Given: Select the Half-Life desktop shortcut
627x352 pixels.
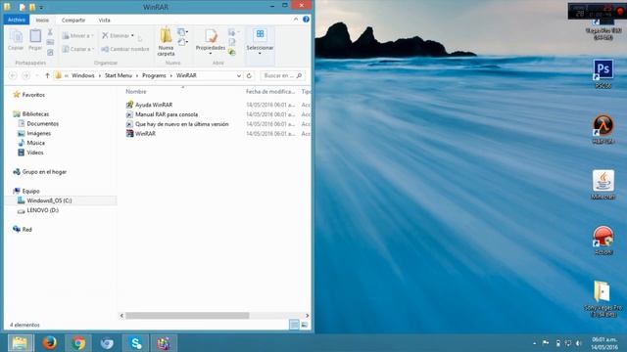Looking at the screenshot, I should [x=603, y=129].
